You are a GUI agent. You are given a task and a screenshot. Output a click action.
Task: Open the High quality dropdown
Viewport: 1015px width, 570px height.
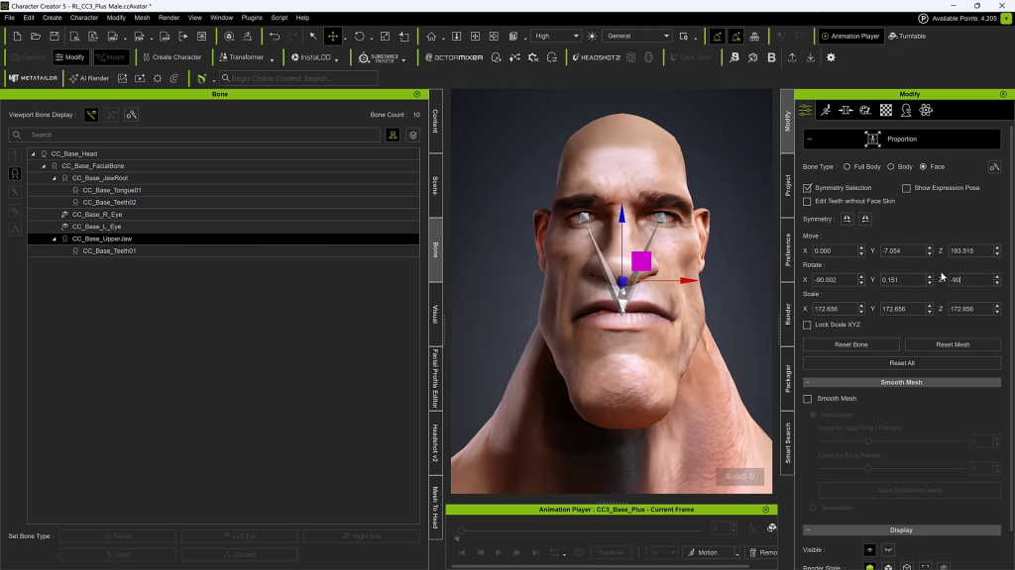(x=556, y=37)
